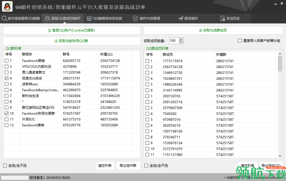Switch to the 提取QQ群成员邮件 tab
Image resolution: width=286 pixels, height=181 pixels.
coord(63,18)
